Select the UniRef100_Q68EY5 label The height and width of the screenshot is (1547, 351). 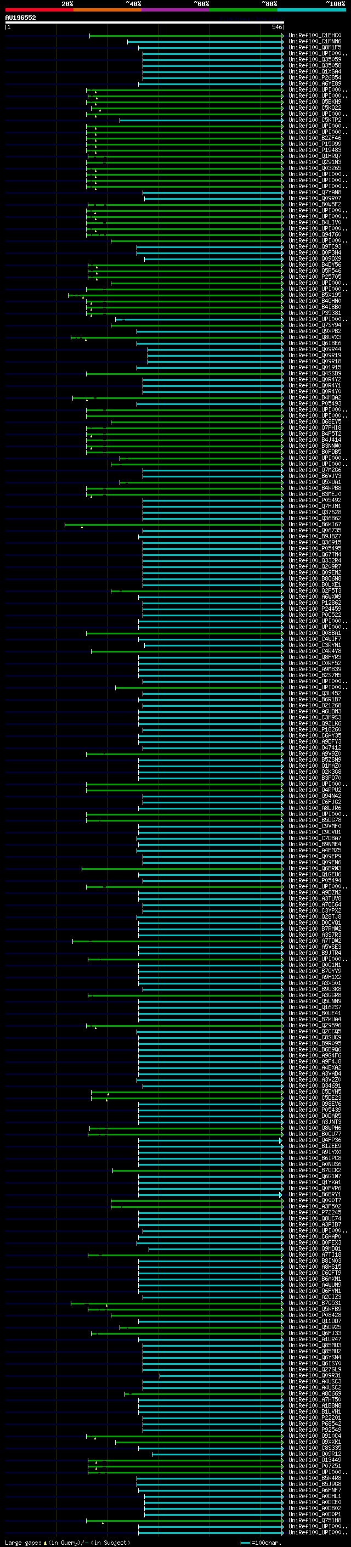point(315,421)
